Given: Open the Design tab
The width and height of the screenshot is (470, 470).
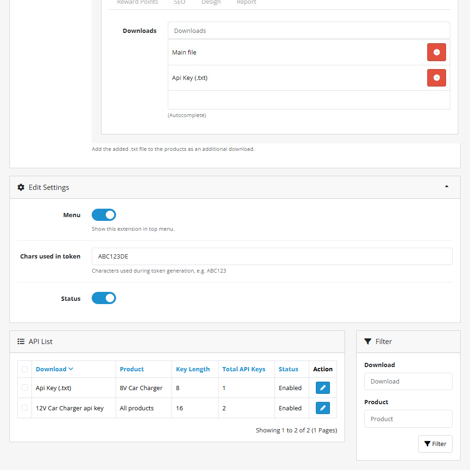Looking at the screenshot, I should pos(211,2).
